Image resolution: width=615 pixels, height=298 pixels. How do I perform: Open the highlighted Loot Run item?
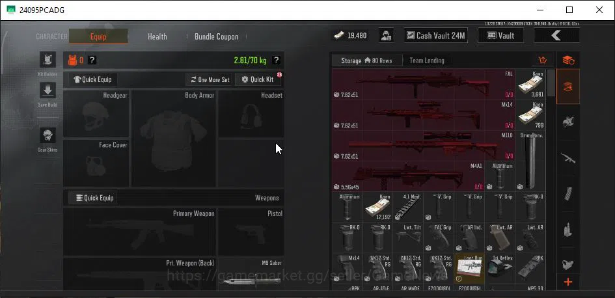(469, 268)
